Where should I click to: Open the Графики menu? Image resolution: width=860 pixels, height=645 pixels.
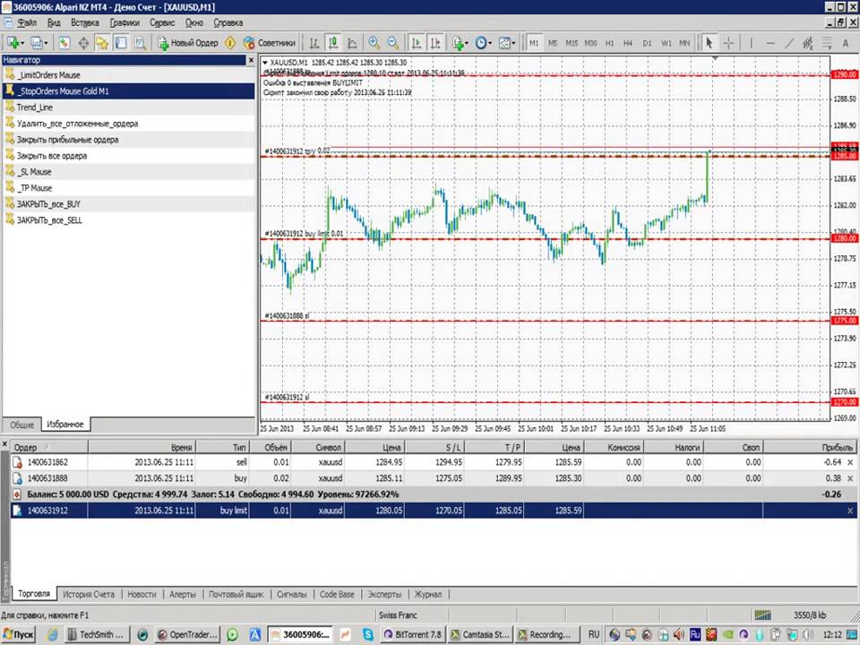(x=125, y=22)
